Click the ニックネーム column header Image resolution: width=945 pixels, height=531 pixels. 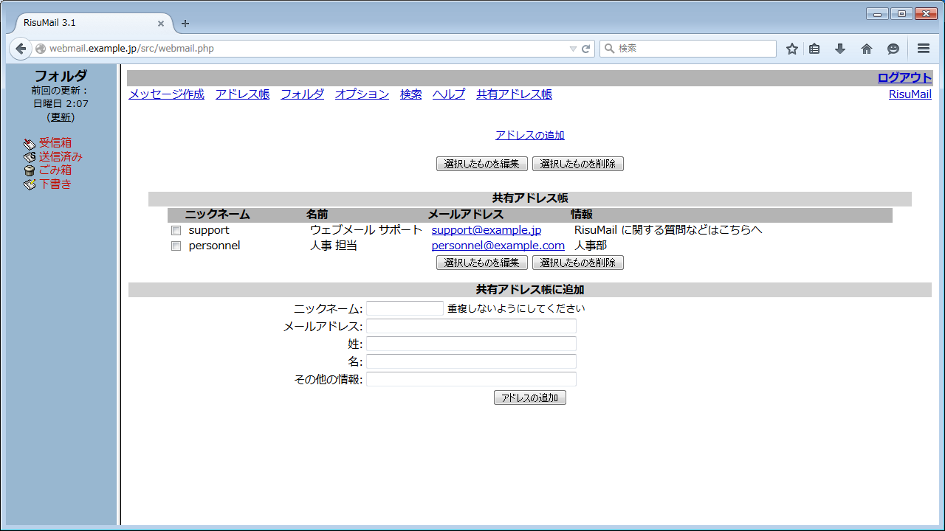(x=217, y=215)
